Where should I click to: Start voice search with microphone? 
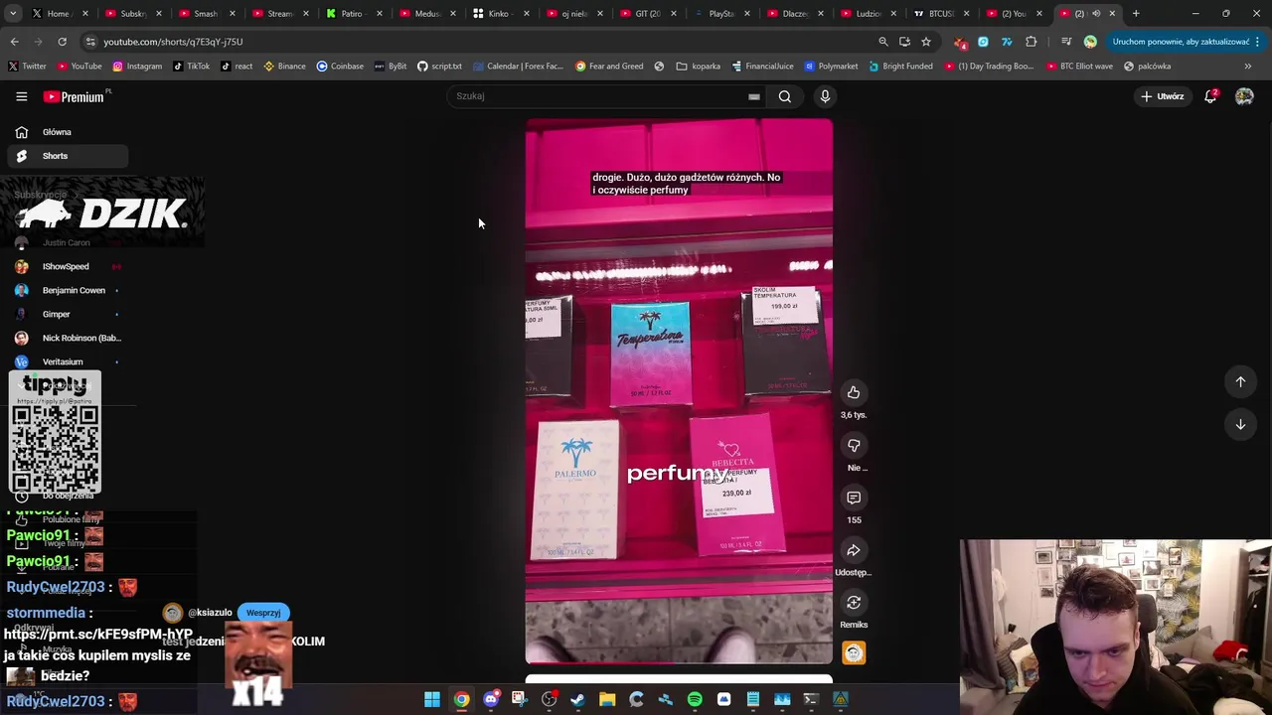825,96
